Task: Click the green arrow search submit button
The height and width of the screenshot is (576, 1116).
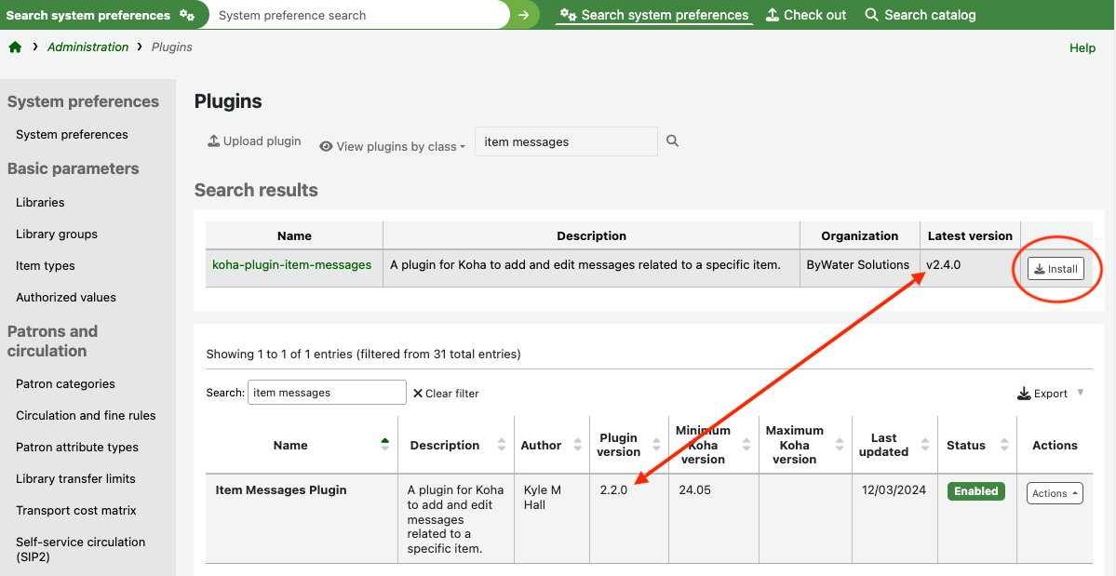Action: coord(524,15)
